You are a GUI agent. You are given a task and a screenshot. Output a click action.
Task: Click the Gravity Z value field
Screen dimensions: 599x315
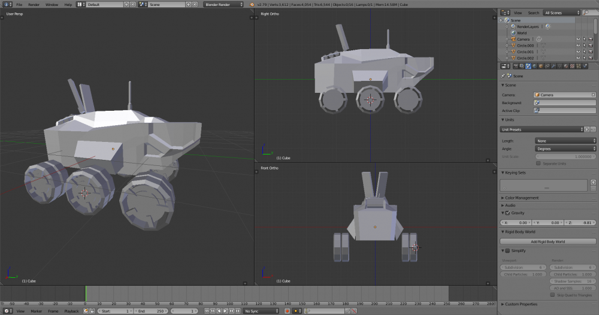(x=580, y=223)
